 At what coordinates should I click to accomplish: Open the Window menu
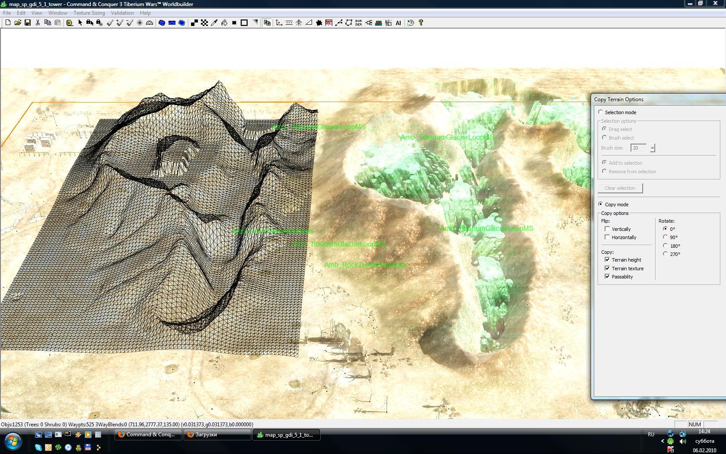click(58, 13)
